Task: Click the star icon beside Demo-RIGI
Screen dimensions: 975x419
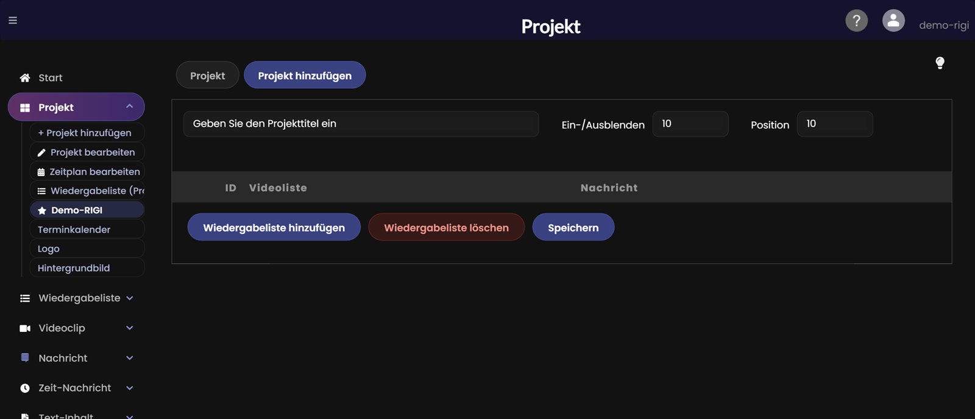Action: [x=42, y=210]
